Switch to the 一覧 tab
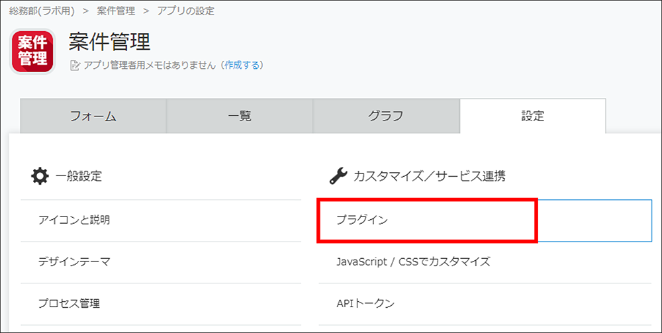 coord(240,116)
